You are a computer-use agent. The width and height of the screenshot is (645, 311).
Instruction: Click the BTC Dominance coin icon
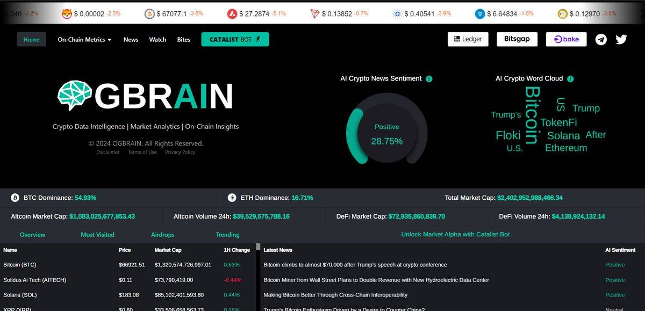[15, 198]
